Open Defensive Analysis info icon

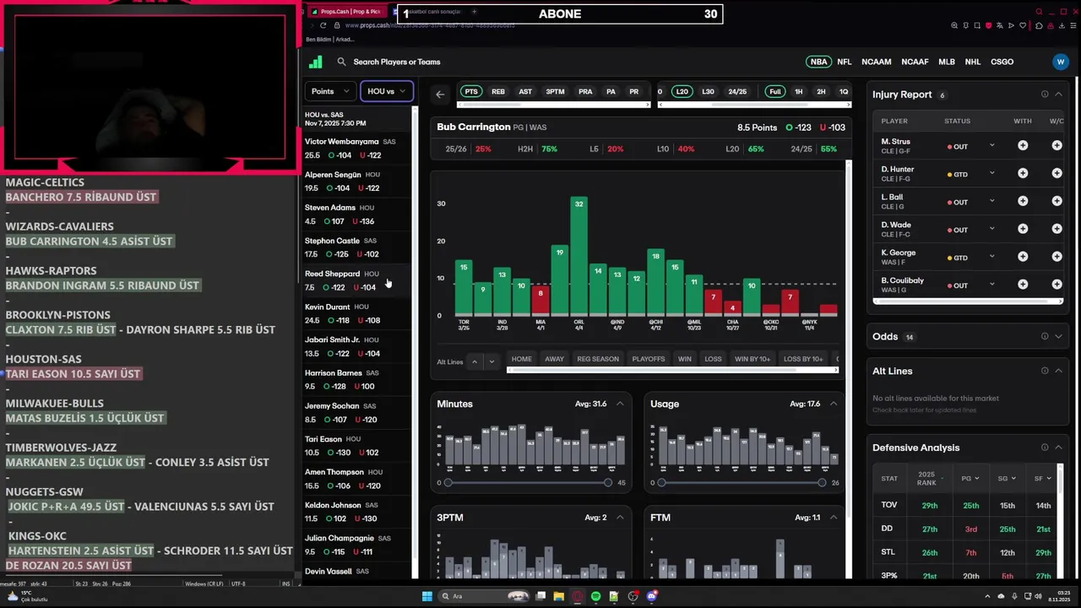coord(1045,448)
